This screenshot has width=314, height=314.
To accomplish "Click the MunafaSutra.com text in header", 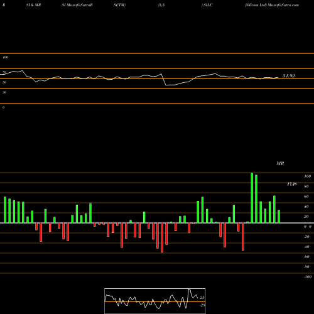I will 283,5.
